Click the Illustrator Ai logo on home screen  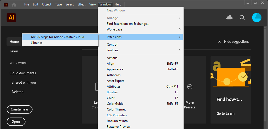click(x=11, y=17)
